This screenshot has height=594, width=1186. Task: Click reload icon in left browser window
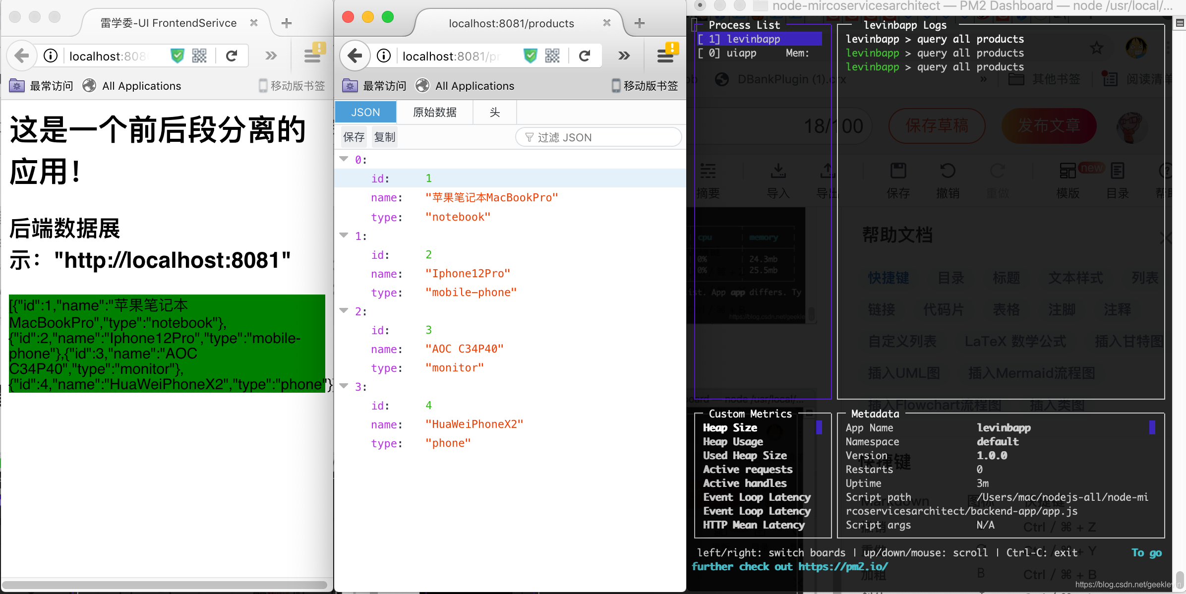232,56
